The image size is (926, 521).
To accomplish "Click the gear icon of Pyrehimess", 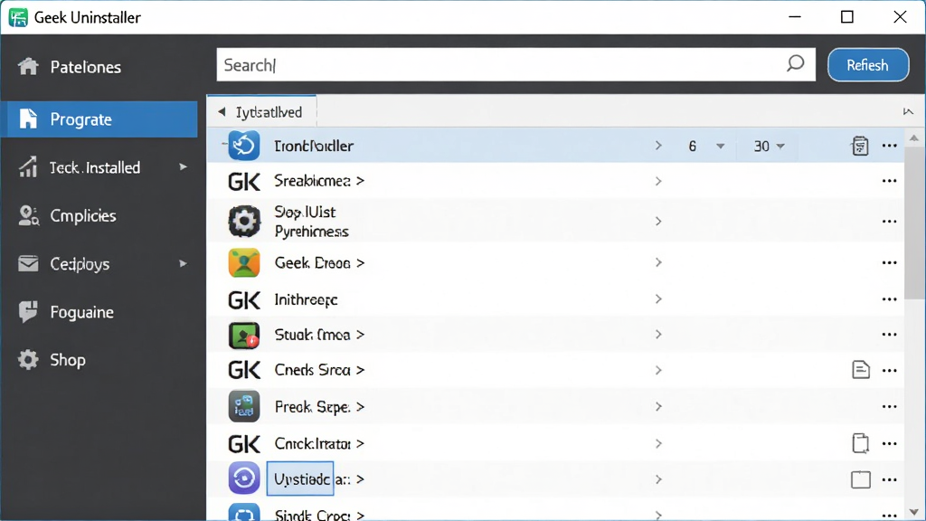I will coord(244,221).
